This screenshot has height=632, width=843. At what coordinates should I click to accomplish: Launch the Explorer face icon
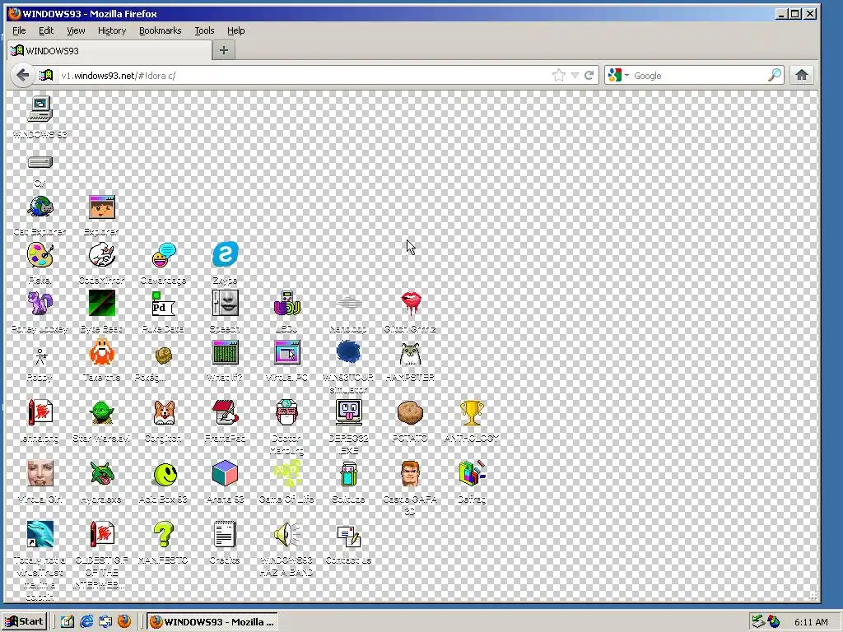coord(101,207)
